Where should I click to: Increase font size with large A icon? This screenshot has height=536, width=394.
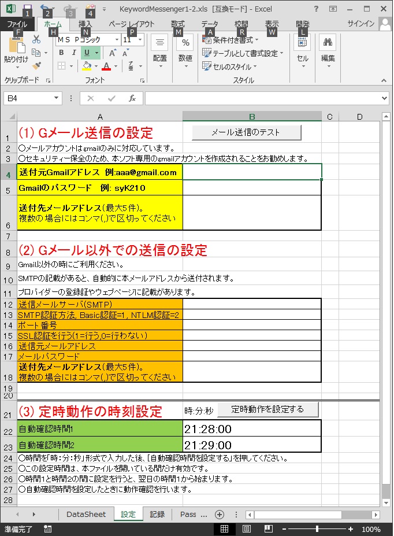coord(112,53)
